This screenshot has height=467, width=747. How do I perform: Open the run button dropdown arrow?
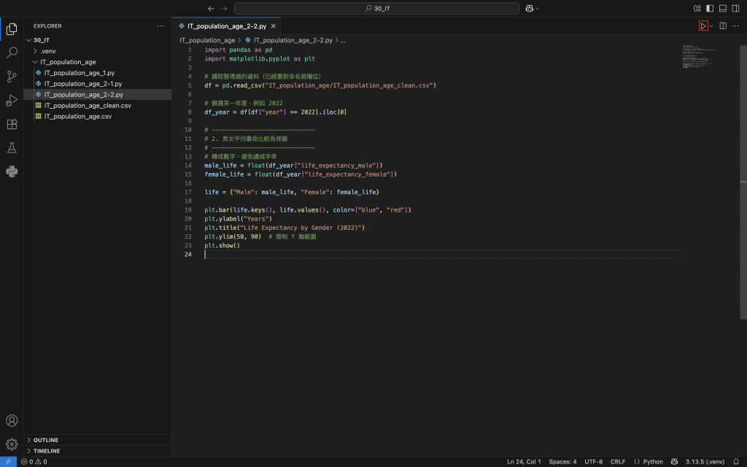click(712, 26)
